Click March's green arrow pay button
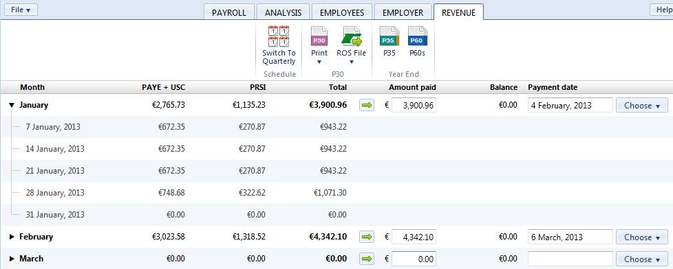Image resolution: width=673 pixels, height=269 pixels. [x=367, y=259]
